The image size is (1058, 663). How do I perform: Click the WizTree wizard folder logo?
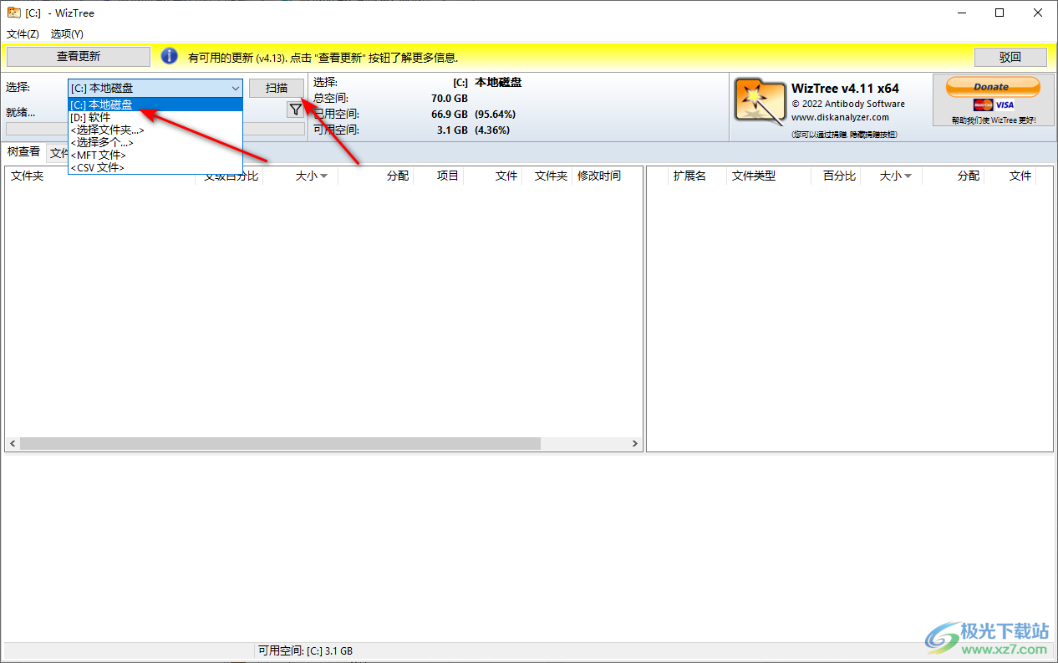(x=759, y=101)
